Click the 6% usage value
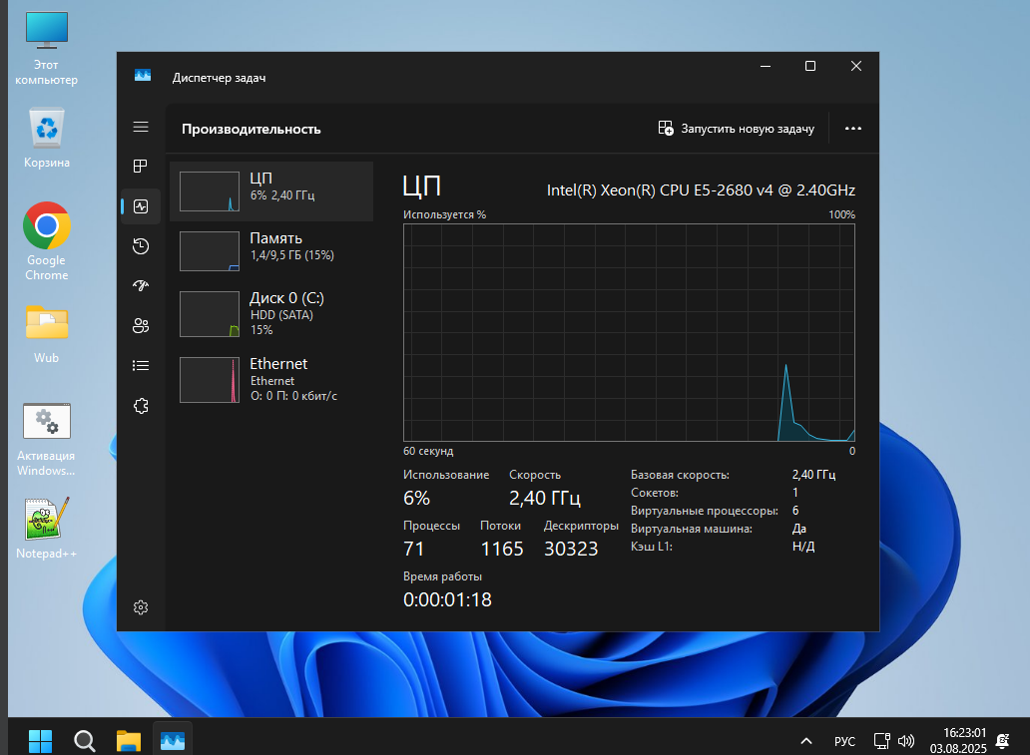 tap(416, 499)
